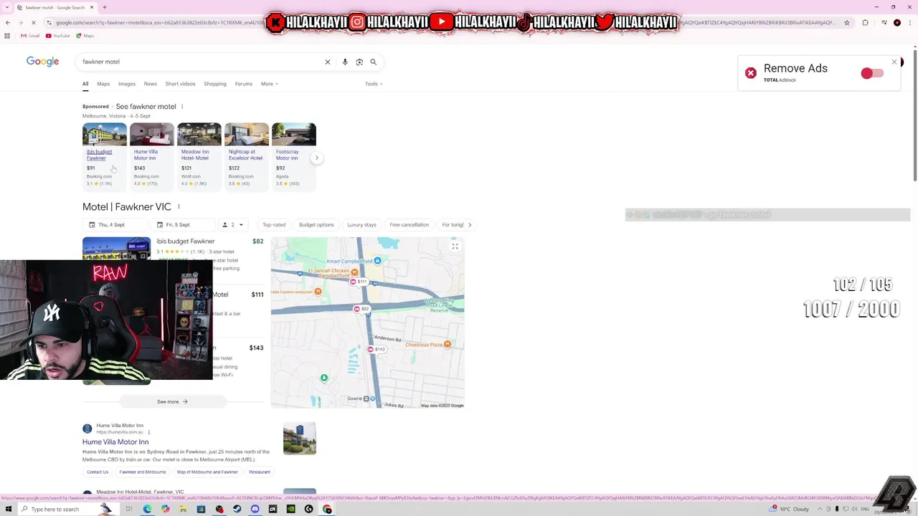The width and height of the screenshot is (918, 516).
Task: Go back to the previous page
Action: [x=7, y=22]
